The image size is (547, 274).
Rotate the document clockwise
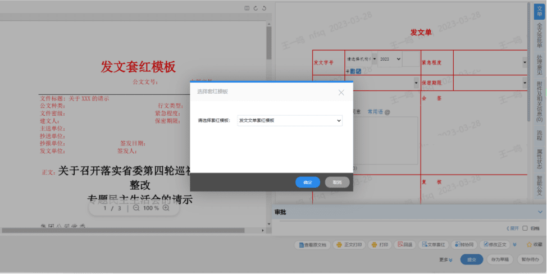click(256, 8)
